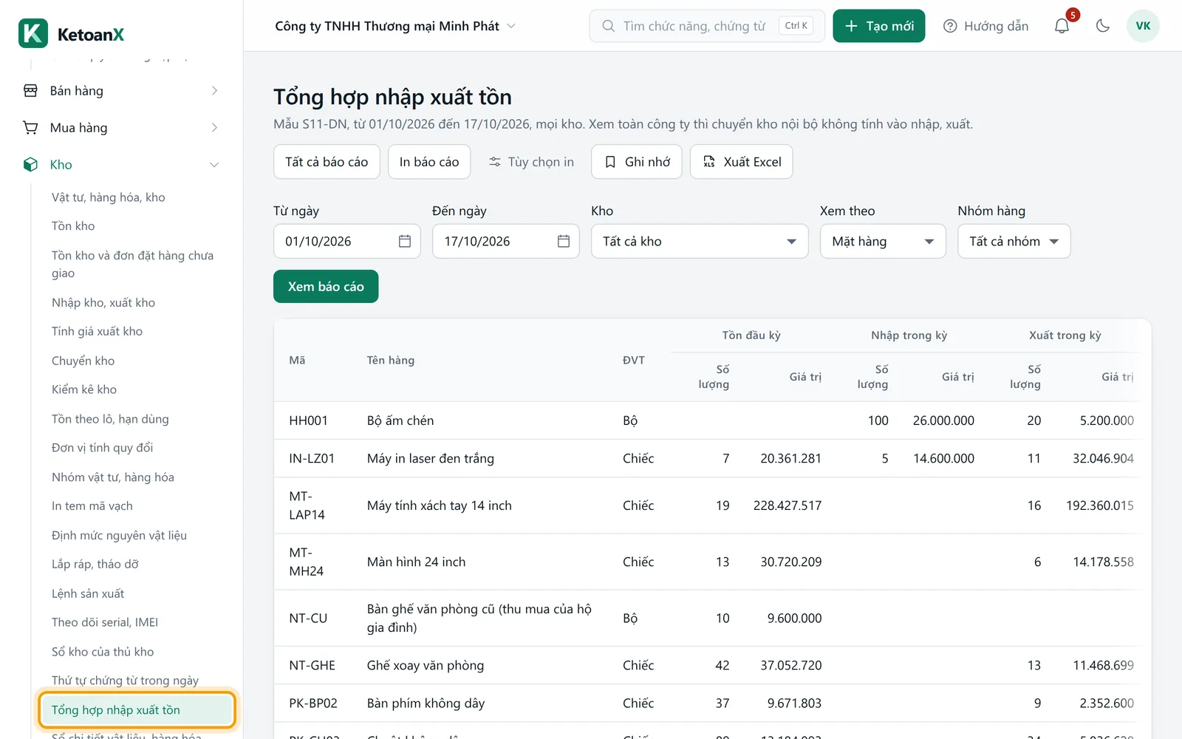Click the Bán hàng store icon
Viewport: 1182px width, 739px height.
pyautogui.click(x=30, y=91)
